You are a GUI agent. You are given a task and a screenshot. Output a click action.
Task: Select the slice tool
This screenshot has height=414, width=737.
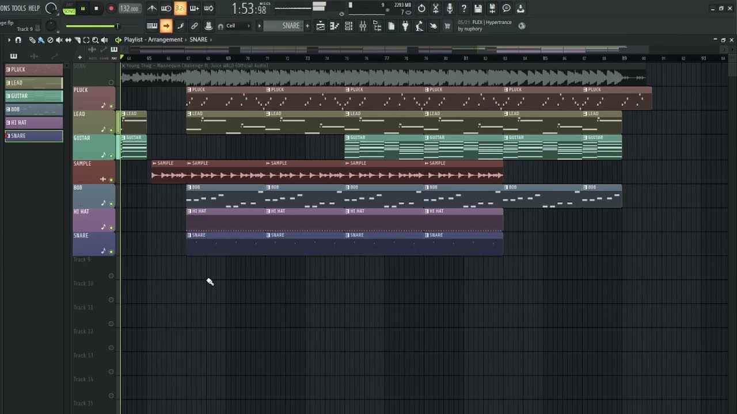click(78, 40)
